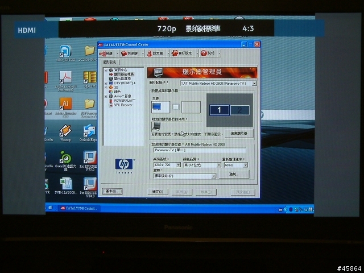This screenshot has height=273, width=364.
Task: Expand the 3D tree node
Action: pos(106,88)
